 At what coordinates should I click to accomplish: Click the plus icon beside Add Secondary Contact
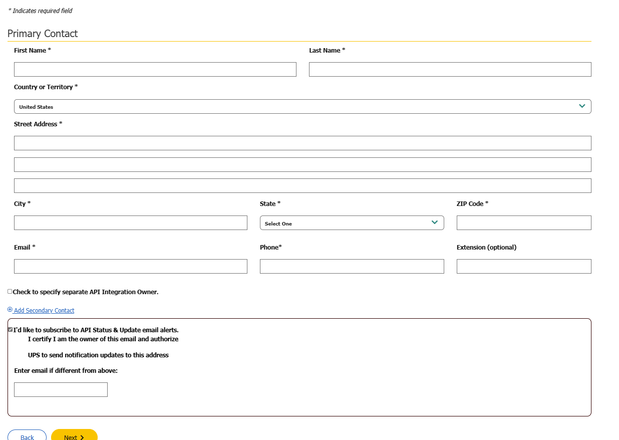[10, 310]
